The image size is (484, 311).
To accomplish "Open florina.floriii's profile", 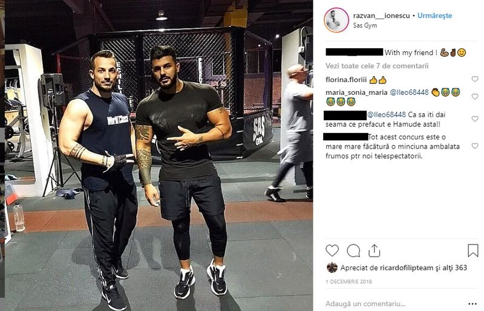I will (346, 80).
